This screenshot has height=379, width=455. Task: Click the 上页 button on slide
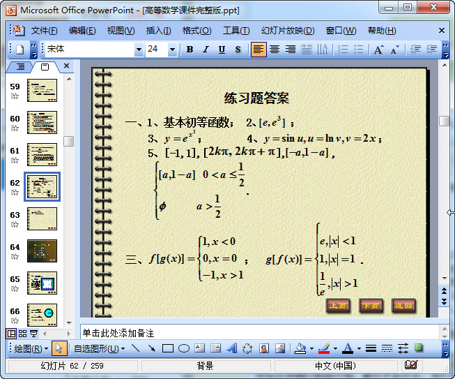click(x=339, y=306)
